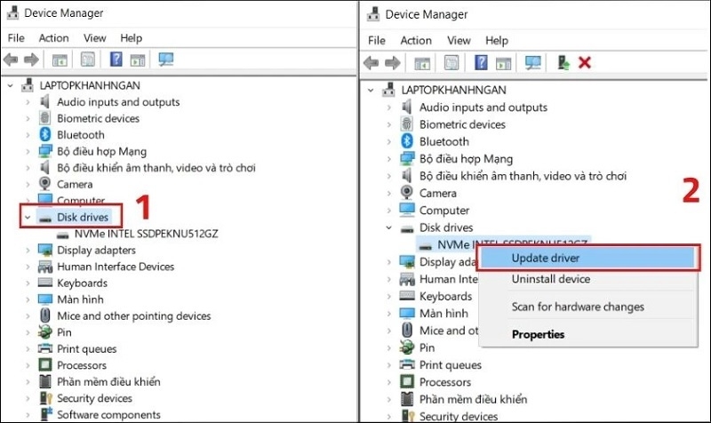Image resolution: width=711 pixels, height=423 pixels.
Task: Click the blue Help icon in left window toolbar
Action: pos(116,60)
